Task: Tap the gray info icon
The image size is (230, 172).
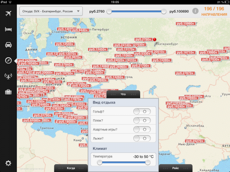Action: click(195, 11)
